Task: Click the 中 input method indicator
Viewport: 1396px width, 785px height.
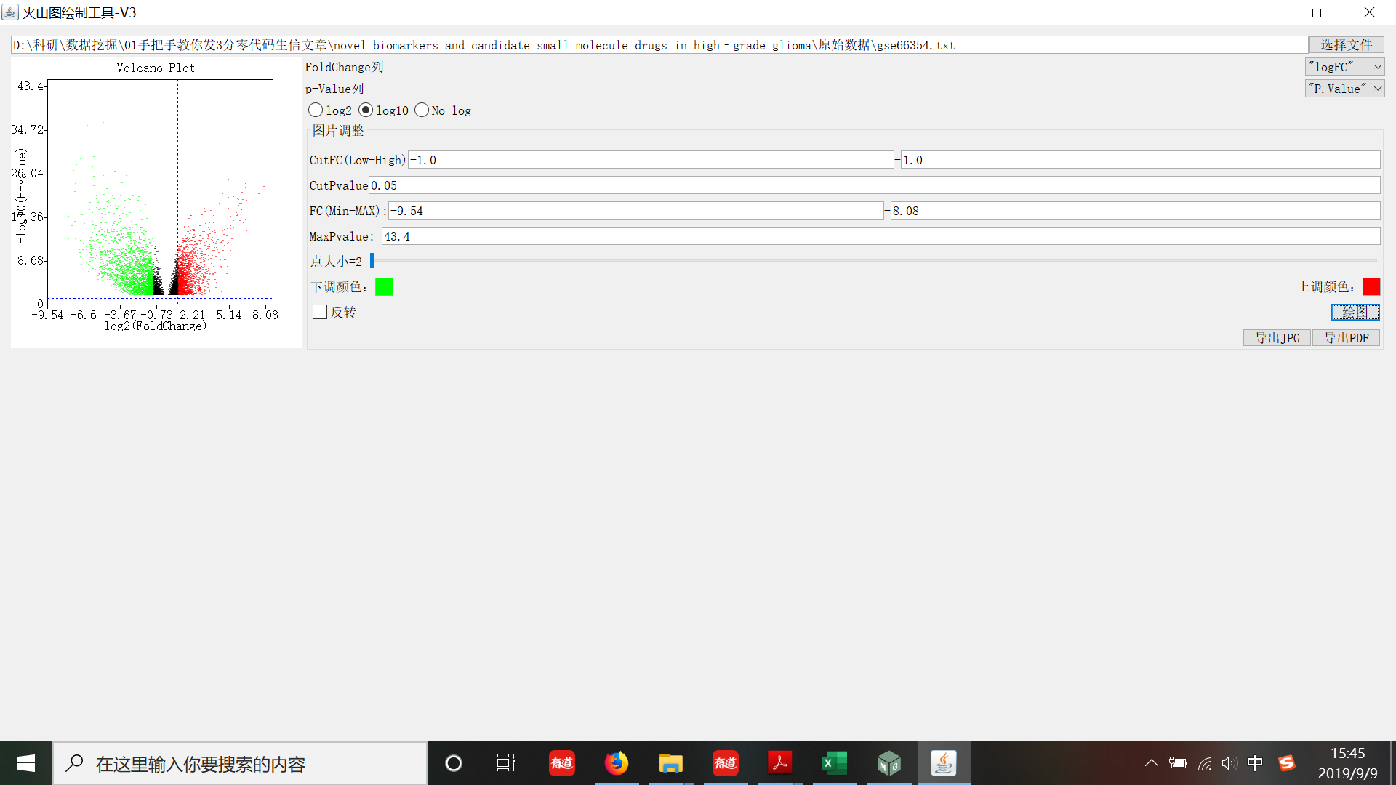Action: [1255, 763]
